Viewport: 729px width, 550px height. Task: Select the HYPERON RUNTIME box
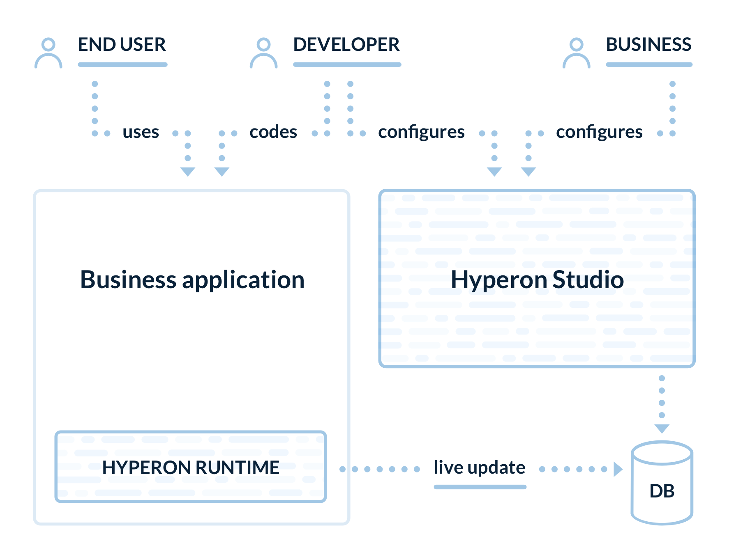point(191,467)
